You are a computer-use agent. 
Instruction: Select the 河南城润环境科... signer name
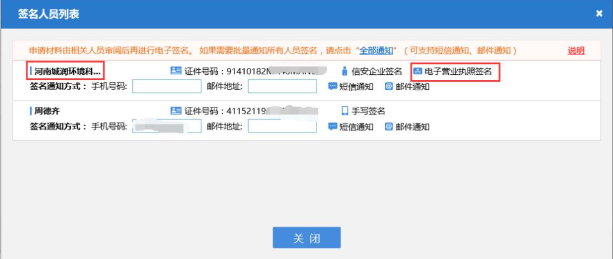pos(67,72)
